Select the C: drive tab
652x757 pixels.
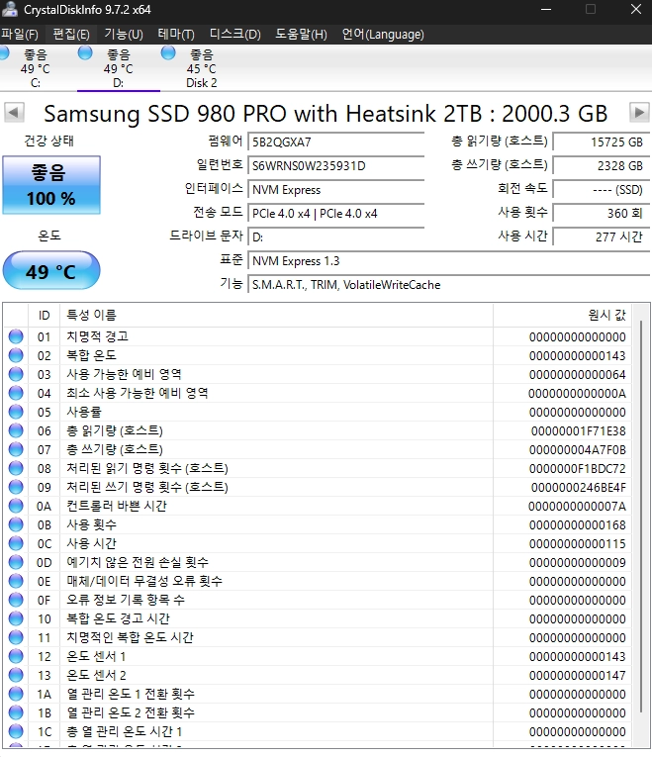click(36, 68)
